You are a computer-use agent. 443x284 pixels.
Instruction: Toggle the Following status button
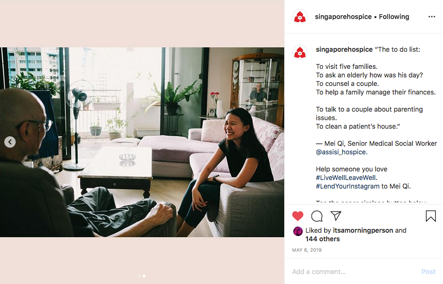point(394,17)
